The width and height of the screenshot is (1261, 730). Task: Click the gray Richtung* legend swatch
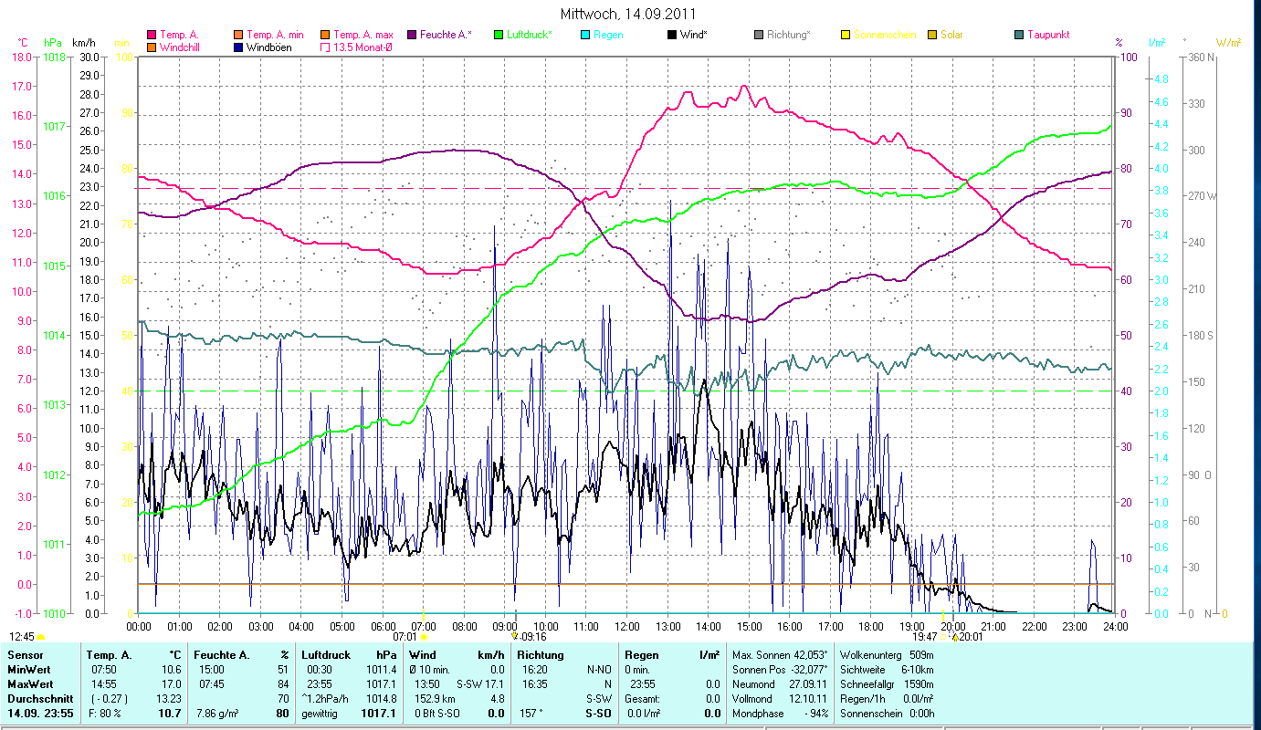(x=758, y=35)
